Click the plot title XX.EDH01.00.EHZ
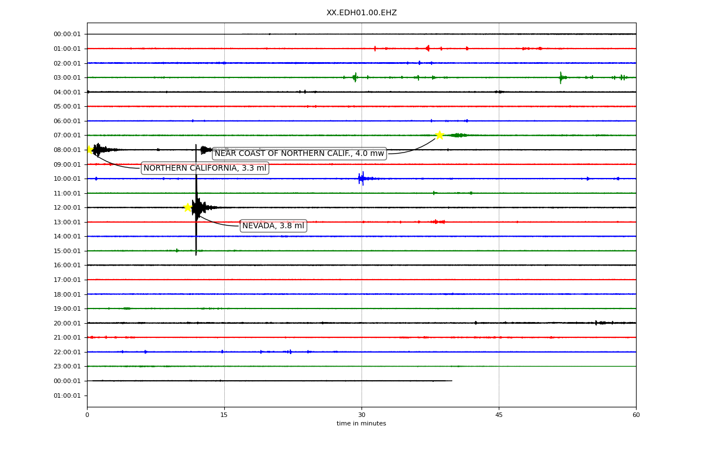The image size is (723, 452). coord(361,12)
